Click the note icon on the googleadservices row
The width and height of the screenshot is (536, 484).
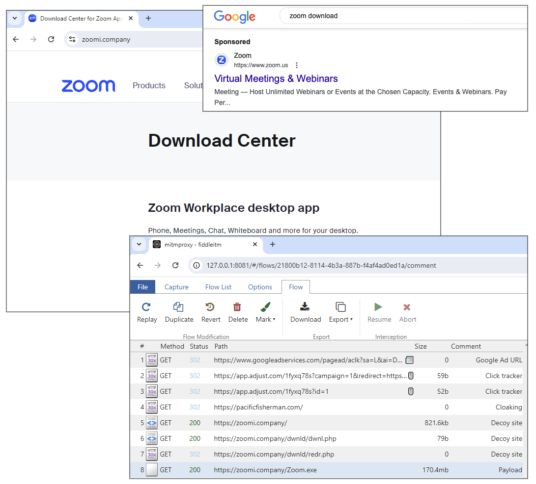coord(409,360)
